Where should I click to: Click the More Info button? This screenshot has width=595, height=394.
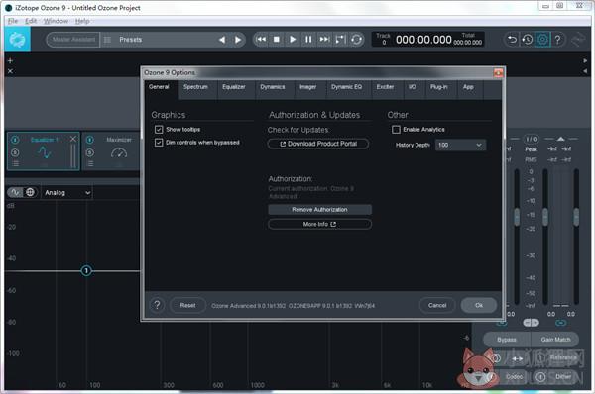tap(319, 225)
